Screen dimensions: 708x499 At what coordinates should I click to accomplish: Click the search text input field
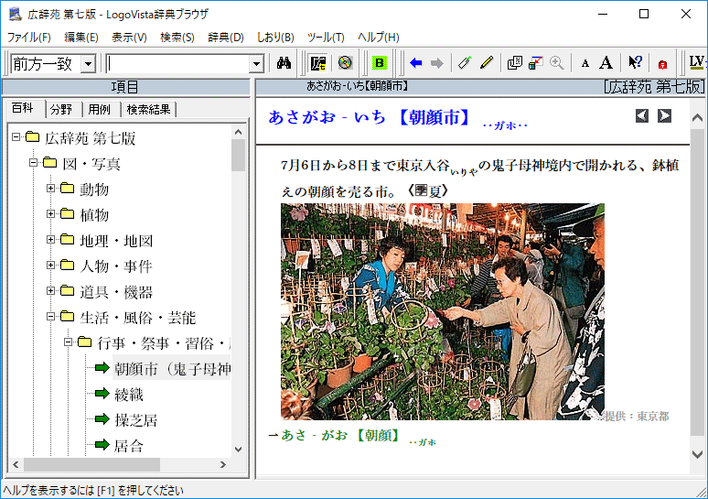point(178,64)
